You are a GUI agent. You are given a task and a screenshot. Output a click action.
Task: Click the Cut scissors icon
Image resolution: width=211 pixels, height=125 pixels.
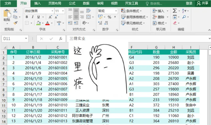click(15, 11)
